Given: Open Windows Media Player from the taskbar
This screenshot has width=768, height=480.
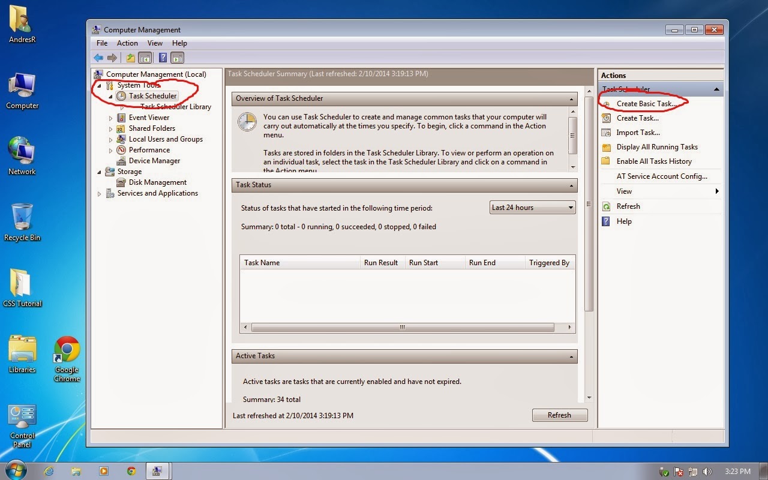Looking at the screenshot, I should point(103,471).
